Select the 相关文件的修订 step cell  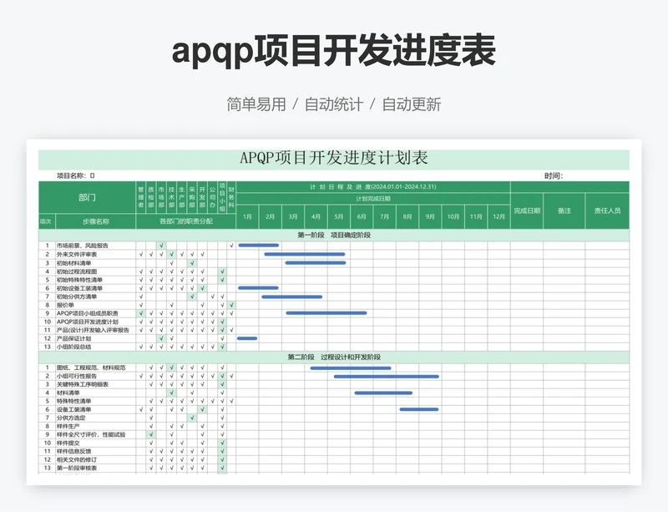click(95, 459)
